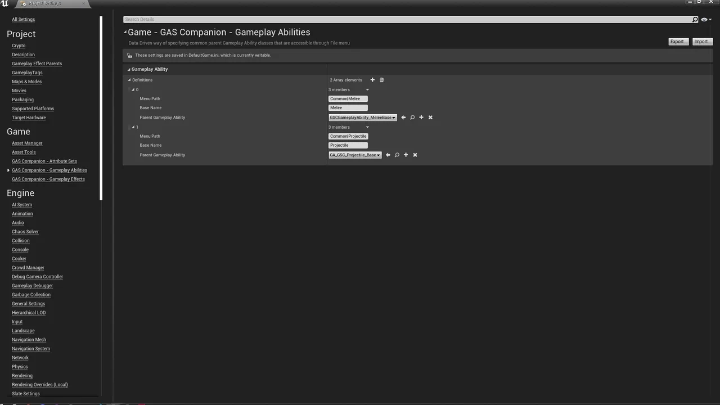Clear the GA_GSC_Projectile_Base selection with X icon

click(x=415, y=155)
